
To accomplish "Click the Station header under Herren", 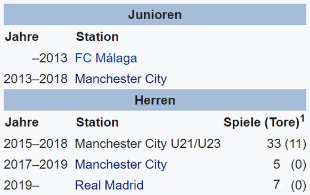I will pyautogui.click(x=97, y=122).
